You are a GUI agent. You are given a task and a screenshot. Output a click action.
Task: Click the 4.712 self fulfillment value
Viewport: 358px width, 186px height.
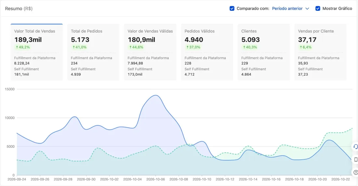[x=189, y=74]
